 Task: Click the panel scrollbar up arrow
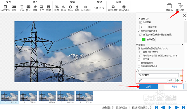(186, 19)
